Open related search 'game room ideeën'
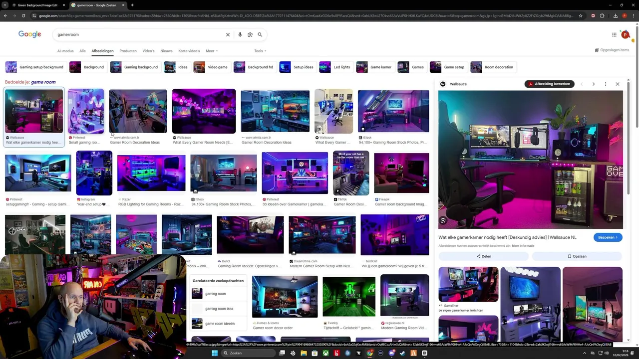The width and height of the screenshot is (639, 359). click(x=219, y=324)
